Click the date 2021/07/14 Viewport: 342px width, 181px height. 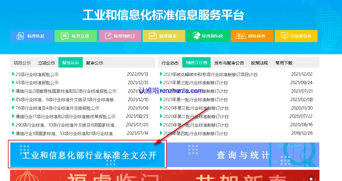pyautogui.click(x=138, y=133)
